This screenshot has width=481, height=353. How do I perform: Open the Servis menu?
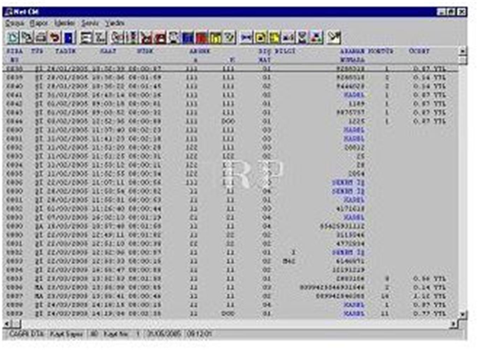90,23
